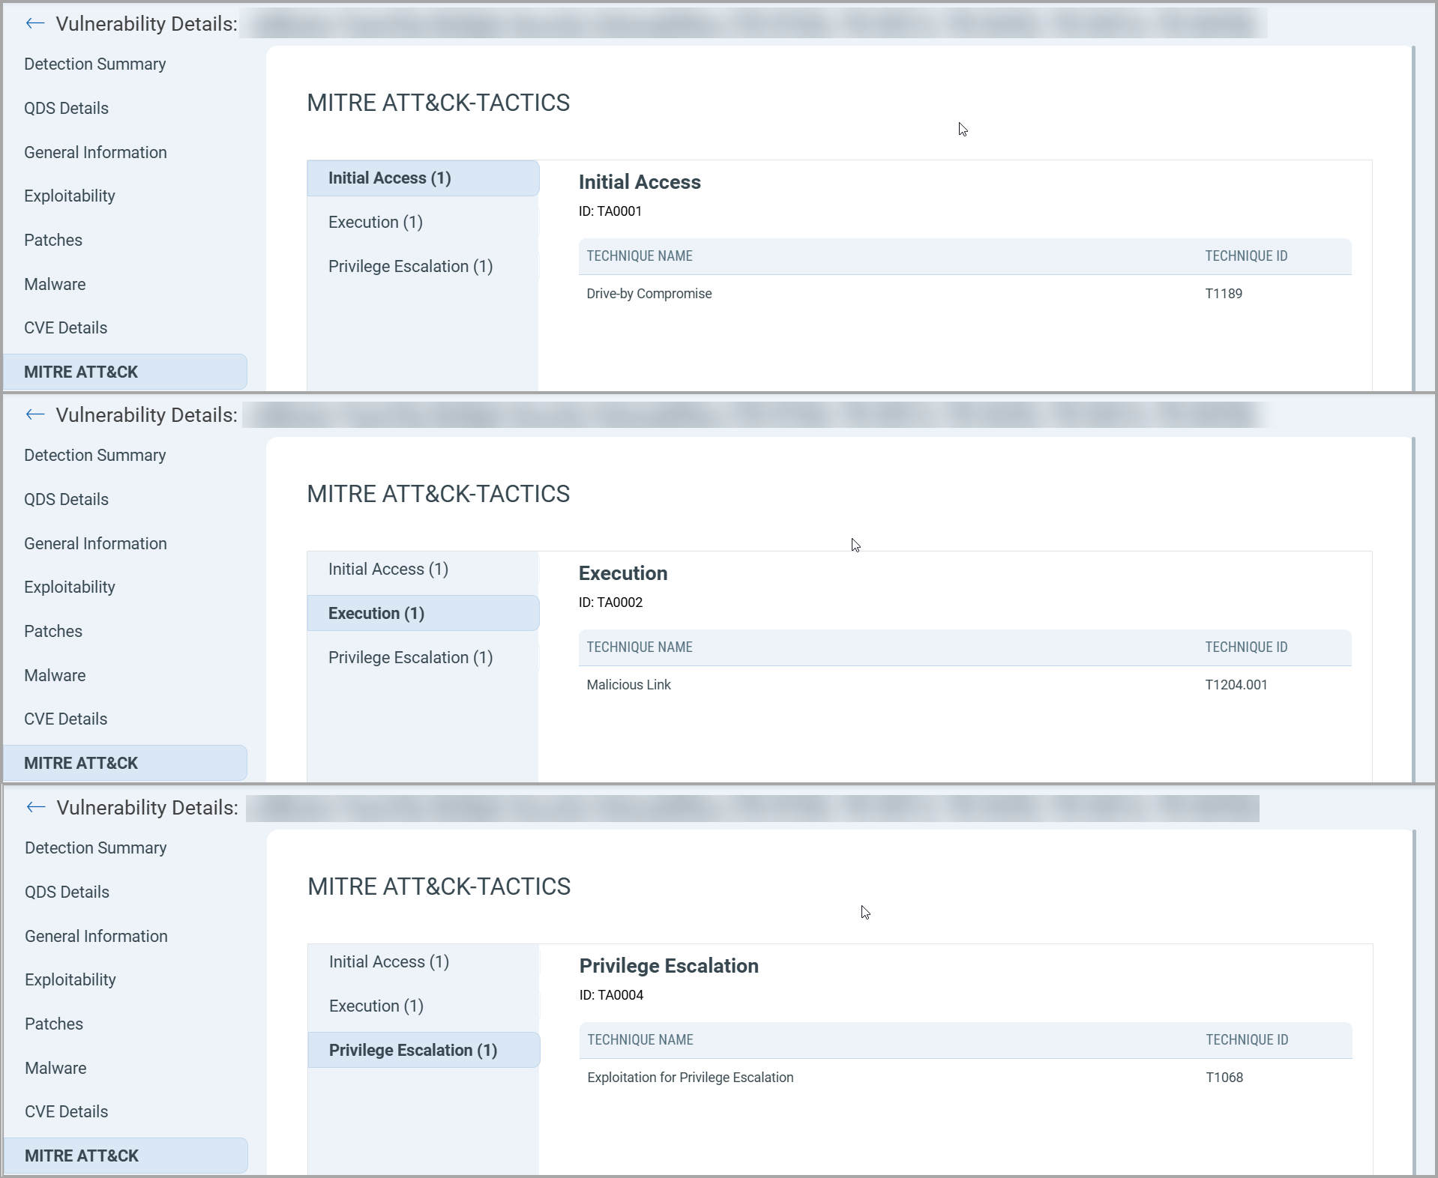Open Patches in the bottom panel sidebar
1438x1178 pixels.
(54, 1024)
